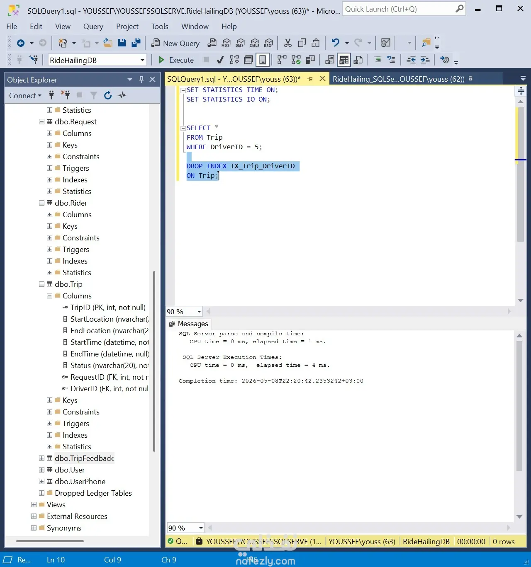Click the Increase Indent icon
The image size is (531, 567).
425,60
